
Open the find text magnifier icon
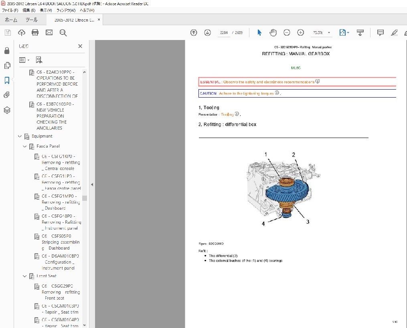tap(63, 33)
